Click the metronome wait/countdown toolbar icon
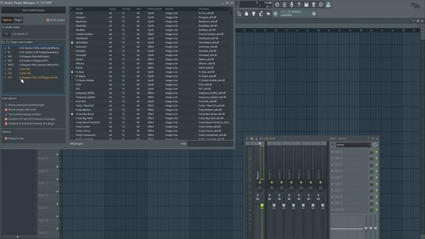 click(x=277, y=5)
